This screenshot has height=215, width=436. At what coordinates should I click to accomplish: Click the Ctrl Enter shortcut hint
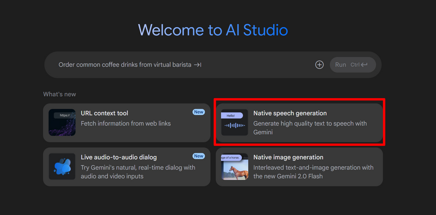pos(359,65)
